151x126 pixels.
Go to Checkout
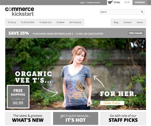coord(140,2)
